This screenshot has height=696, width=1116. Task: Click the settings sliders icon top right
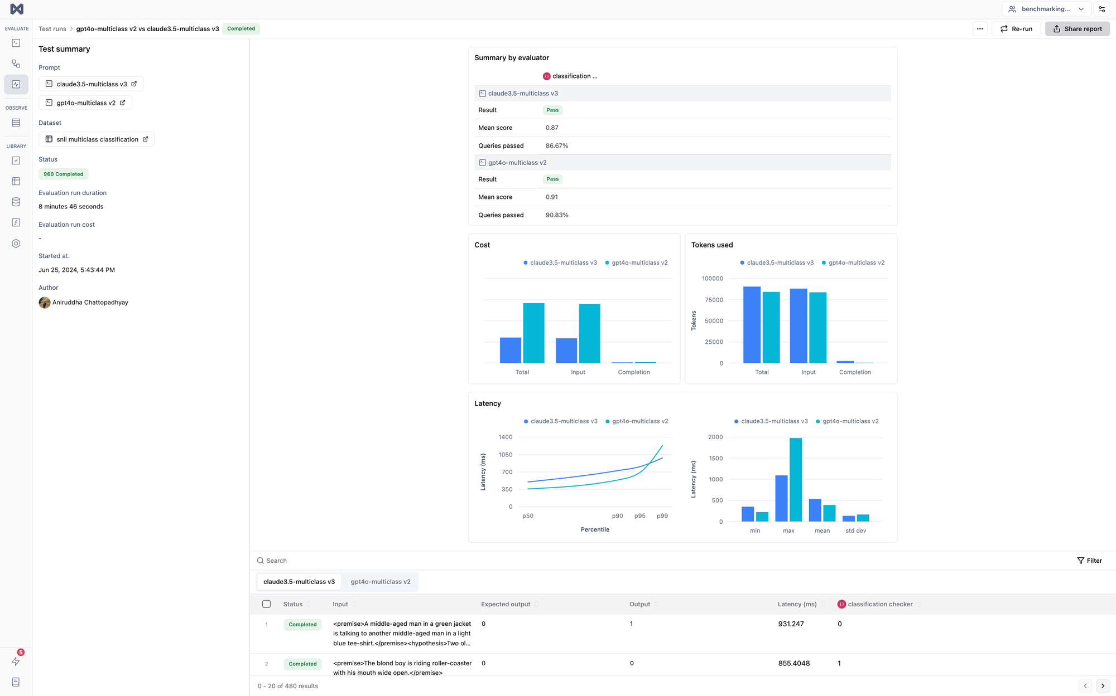[x=1102, y=9]
